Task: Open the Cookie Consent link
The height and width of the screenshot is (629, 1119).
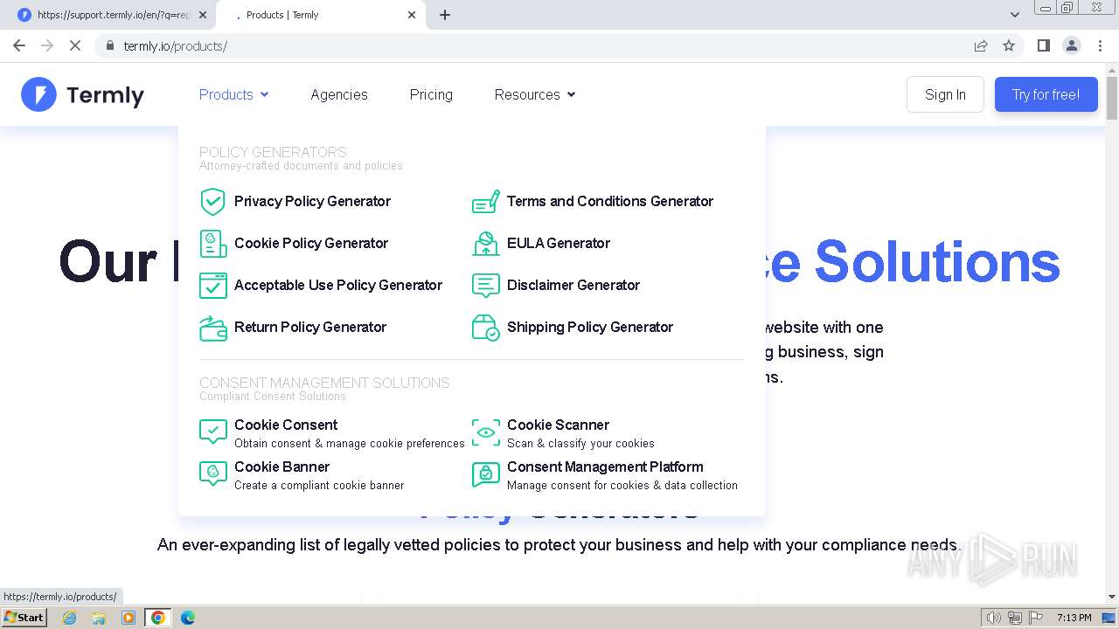Action: coord(286,425)
